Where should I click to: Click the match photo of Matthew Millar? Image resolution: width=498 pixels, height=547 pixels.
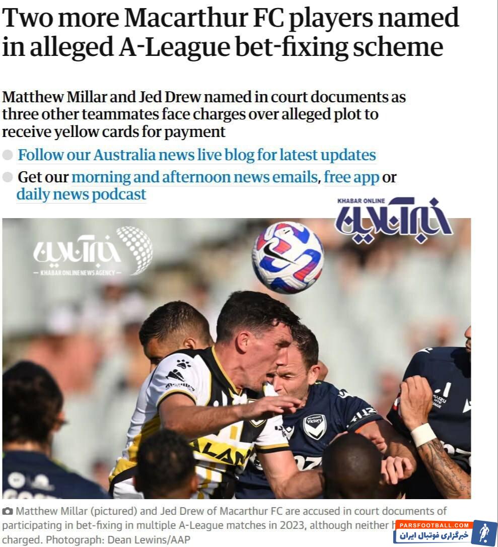point(237,358)
